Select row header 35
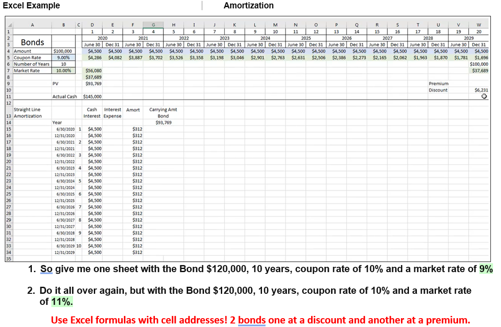 coord(8,259)
